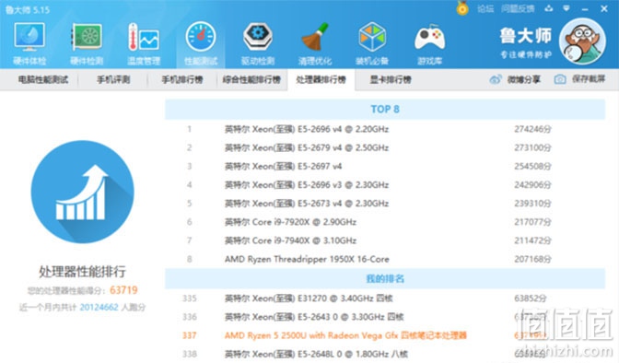Select AMD Ryzen Threadripper 1950X row

[x=385, y=259]
